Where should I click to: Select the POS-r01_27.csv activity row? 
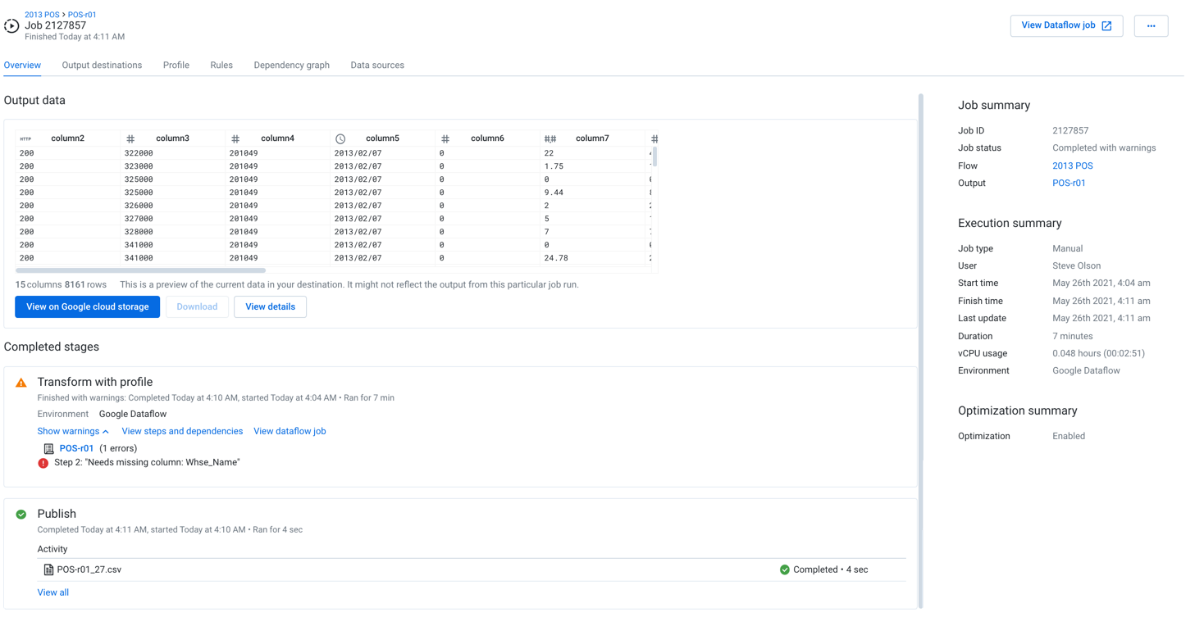coord(89,569)
